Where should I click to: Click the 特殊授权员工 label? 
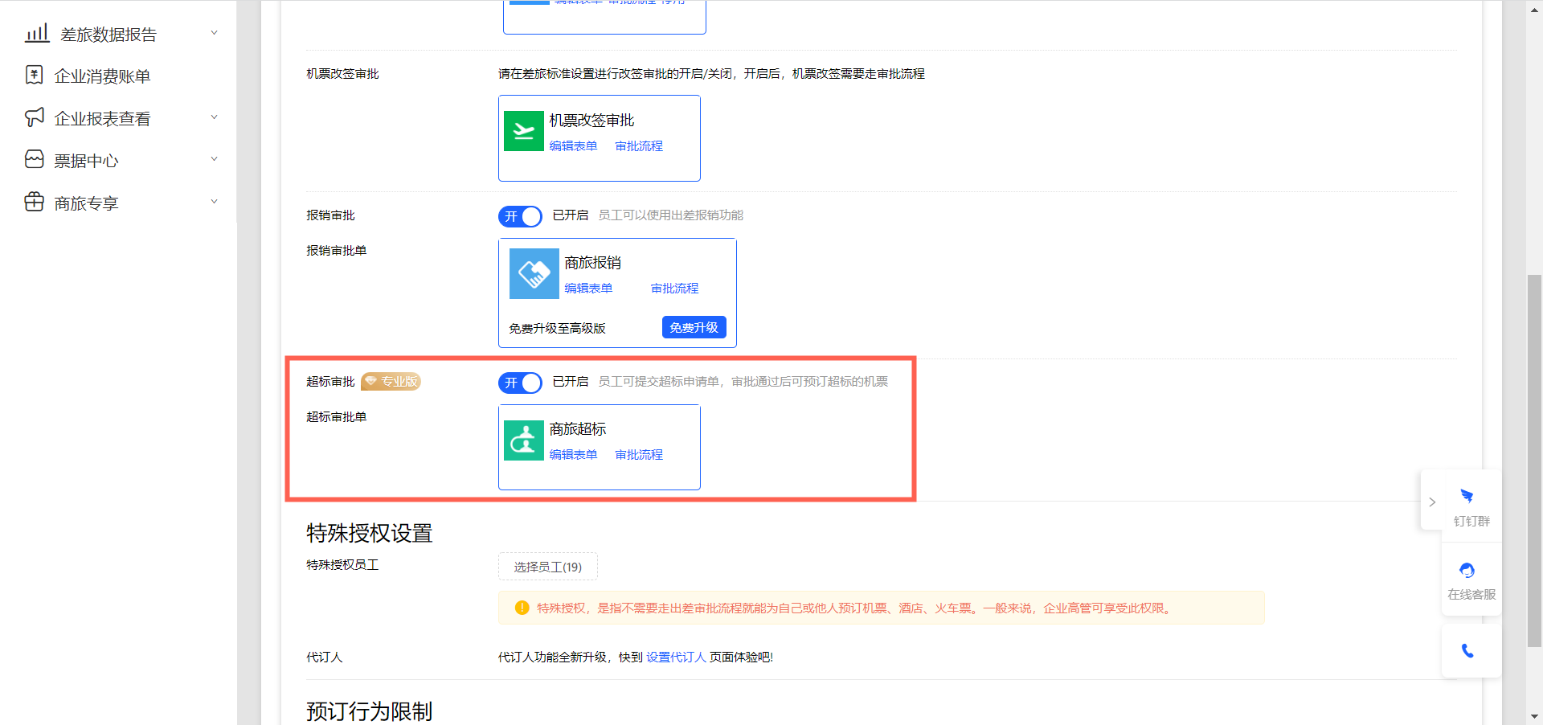click(342, 564)
